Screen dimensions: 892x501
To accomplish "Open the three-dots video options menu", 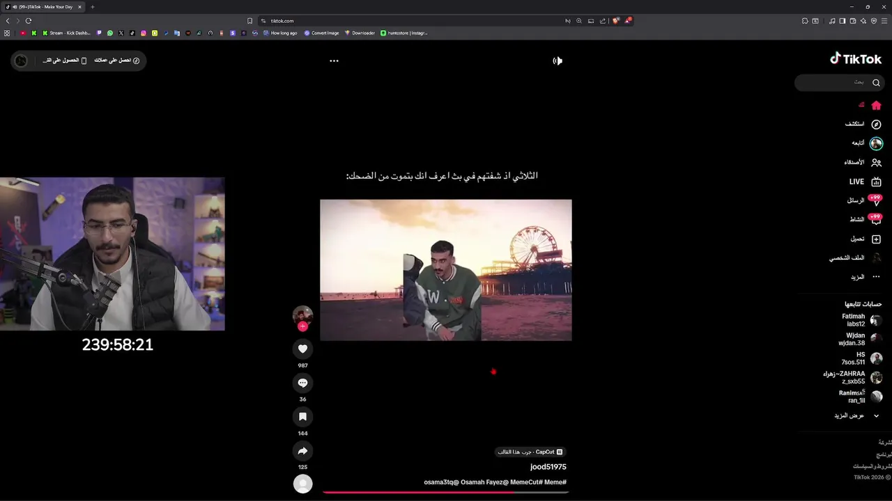I will coord(334,61).
